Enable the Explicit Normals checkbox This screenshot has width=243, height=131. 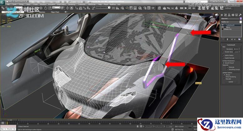223,58
